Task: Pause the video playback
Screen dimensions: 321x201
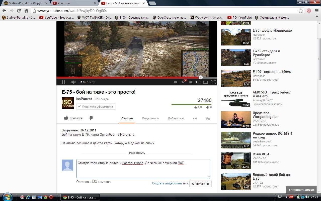Action: pos(63,82)
